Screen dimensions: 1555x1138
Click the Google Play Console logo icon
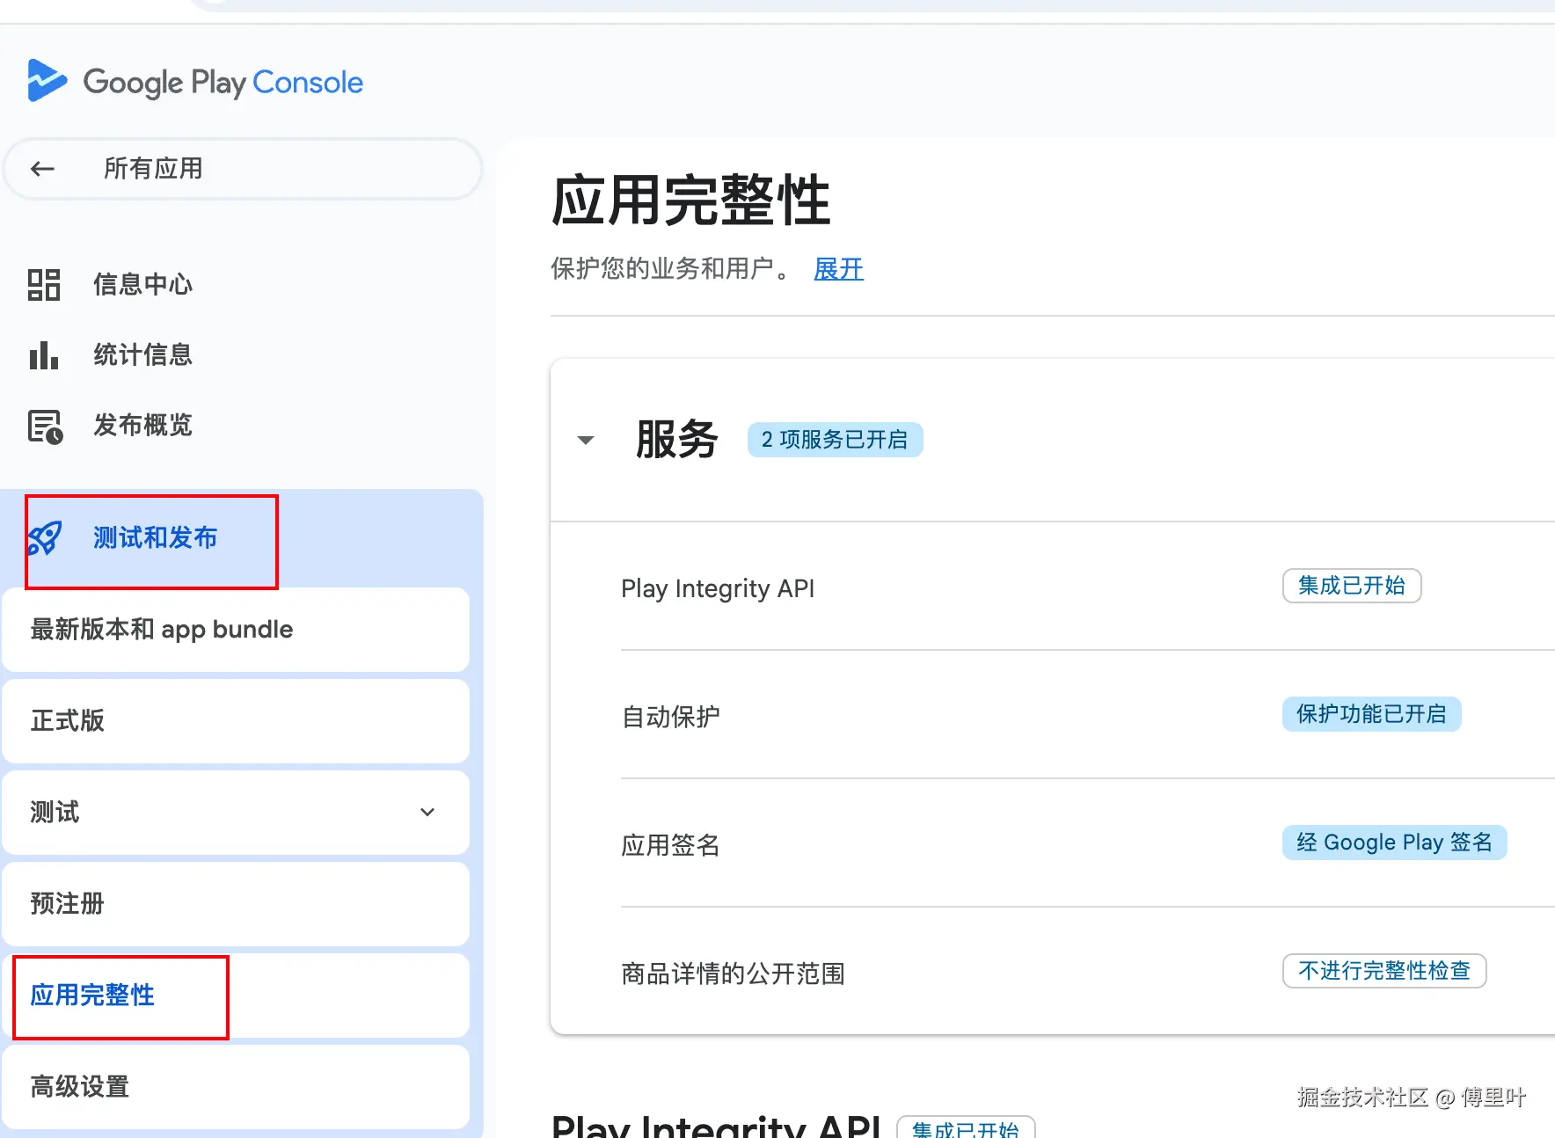pos(47,81)
